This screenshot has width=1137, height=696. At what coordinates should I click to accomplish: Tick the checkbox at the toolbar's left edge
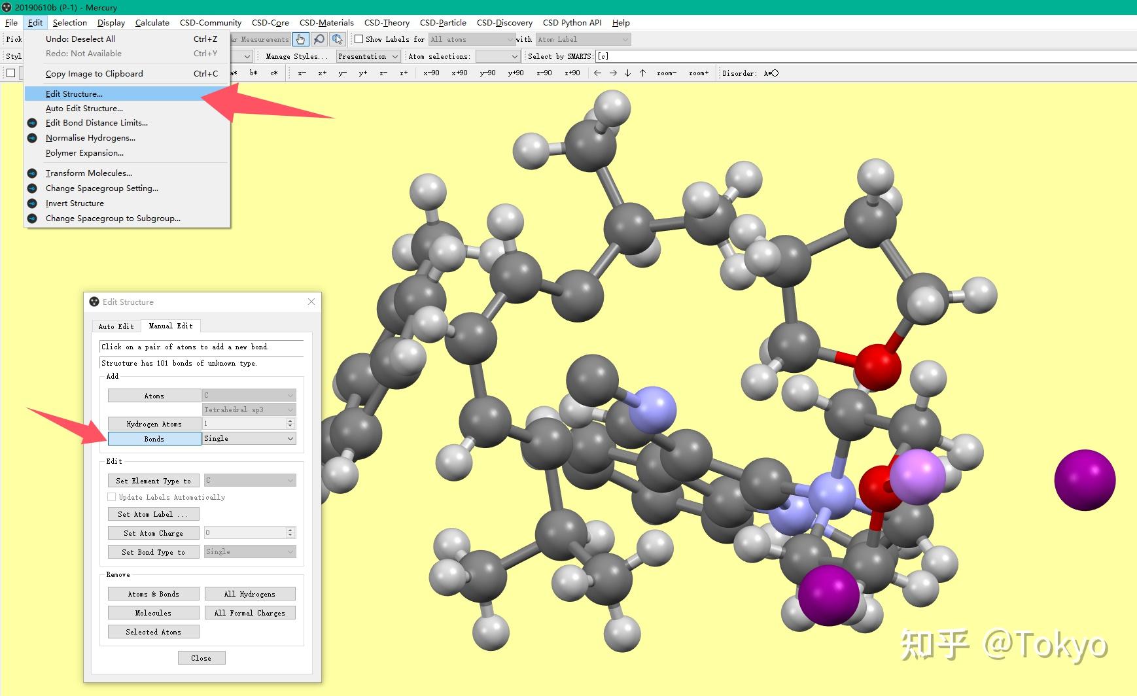pyautogui.click(x=10, y=73)
